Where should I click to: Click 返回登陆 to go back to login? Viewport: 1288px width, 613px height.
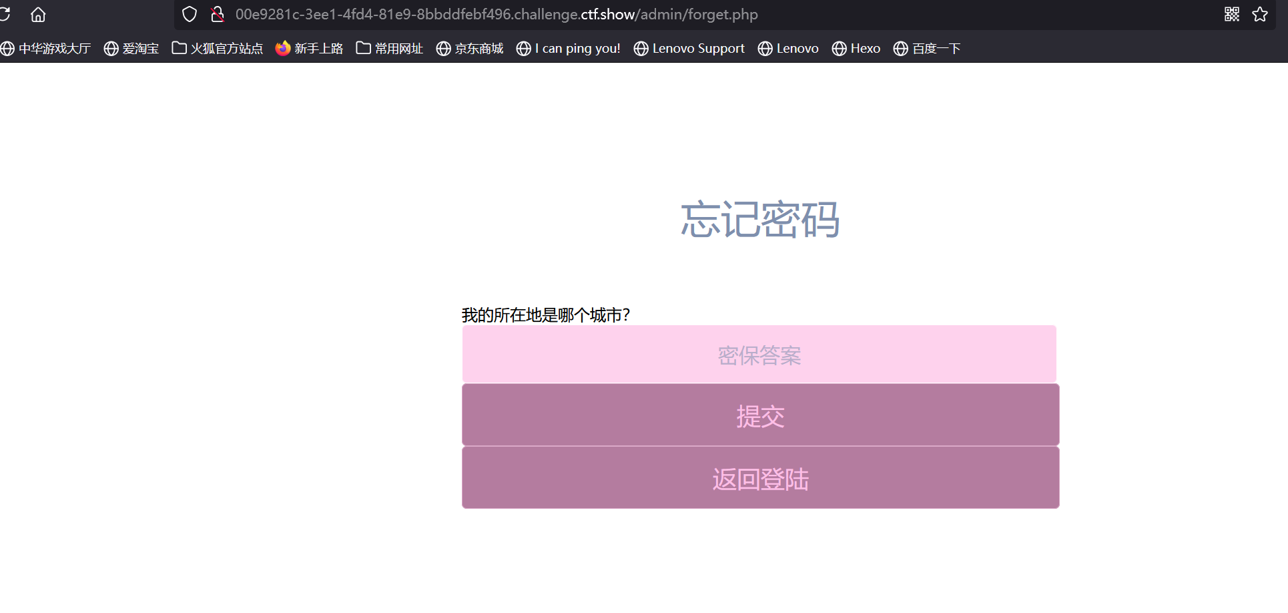[x=759, y=477]
